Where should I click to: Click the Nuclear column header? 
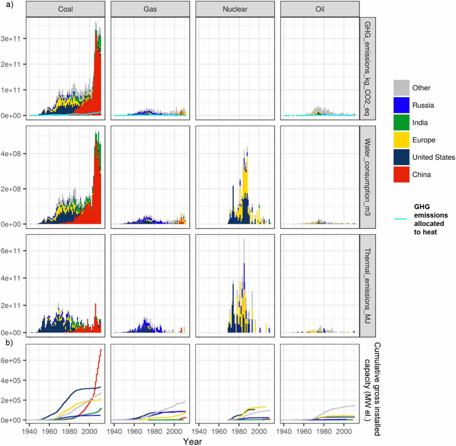click(235, 9)
